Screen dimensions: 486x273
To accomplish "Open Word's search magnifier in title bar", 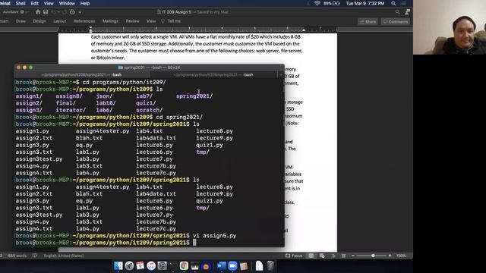I will [x=398, y=12].
